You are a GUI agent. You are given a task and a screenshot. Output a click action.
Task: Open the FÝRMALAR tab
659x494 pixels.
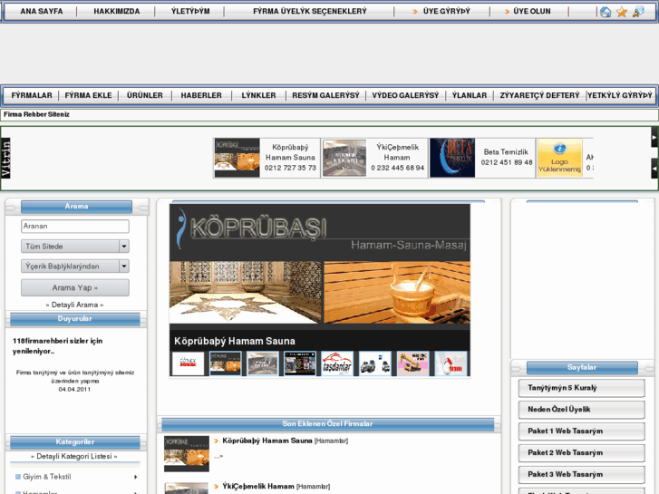tap(32, 95)
